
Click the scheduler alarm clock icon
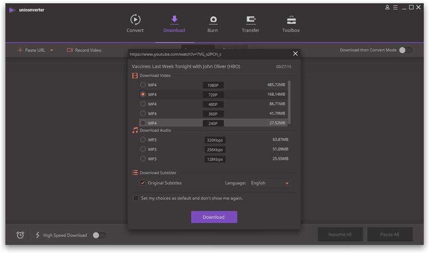tap(20, 235)
